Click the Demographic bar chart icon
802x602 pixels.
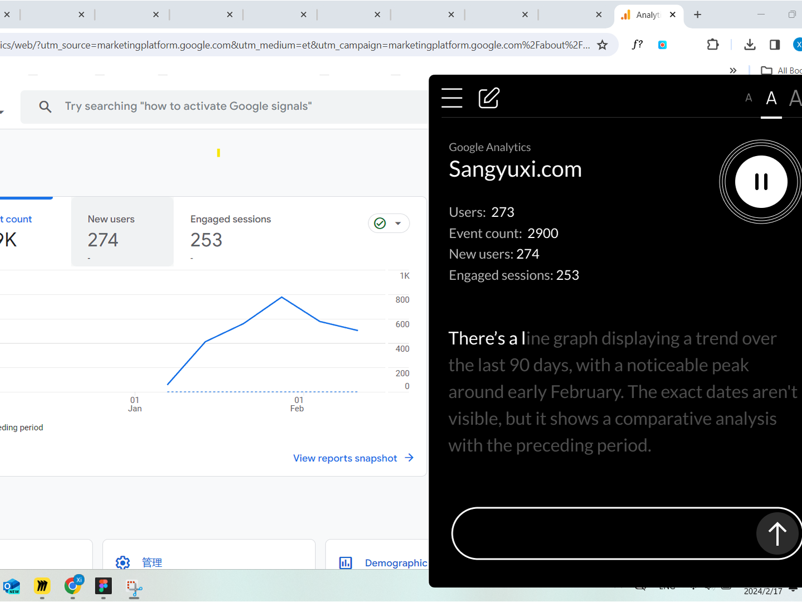click(346, 563)
